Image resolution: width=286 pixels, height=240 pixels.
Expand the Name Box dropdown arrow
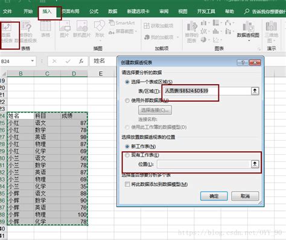click(32, 61)
